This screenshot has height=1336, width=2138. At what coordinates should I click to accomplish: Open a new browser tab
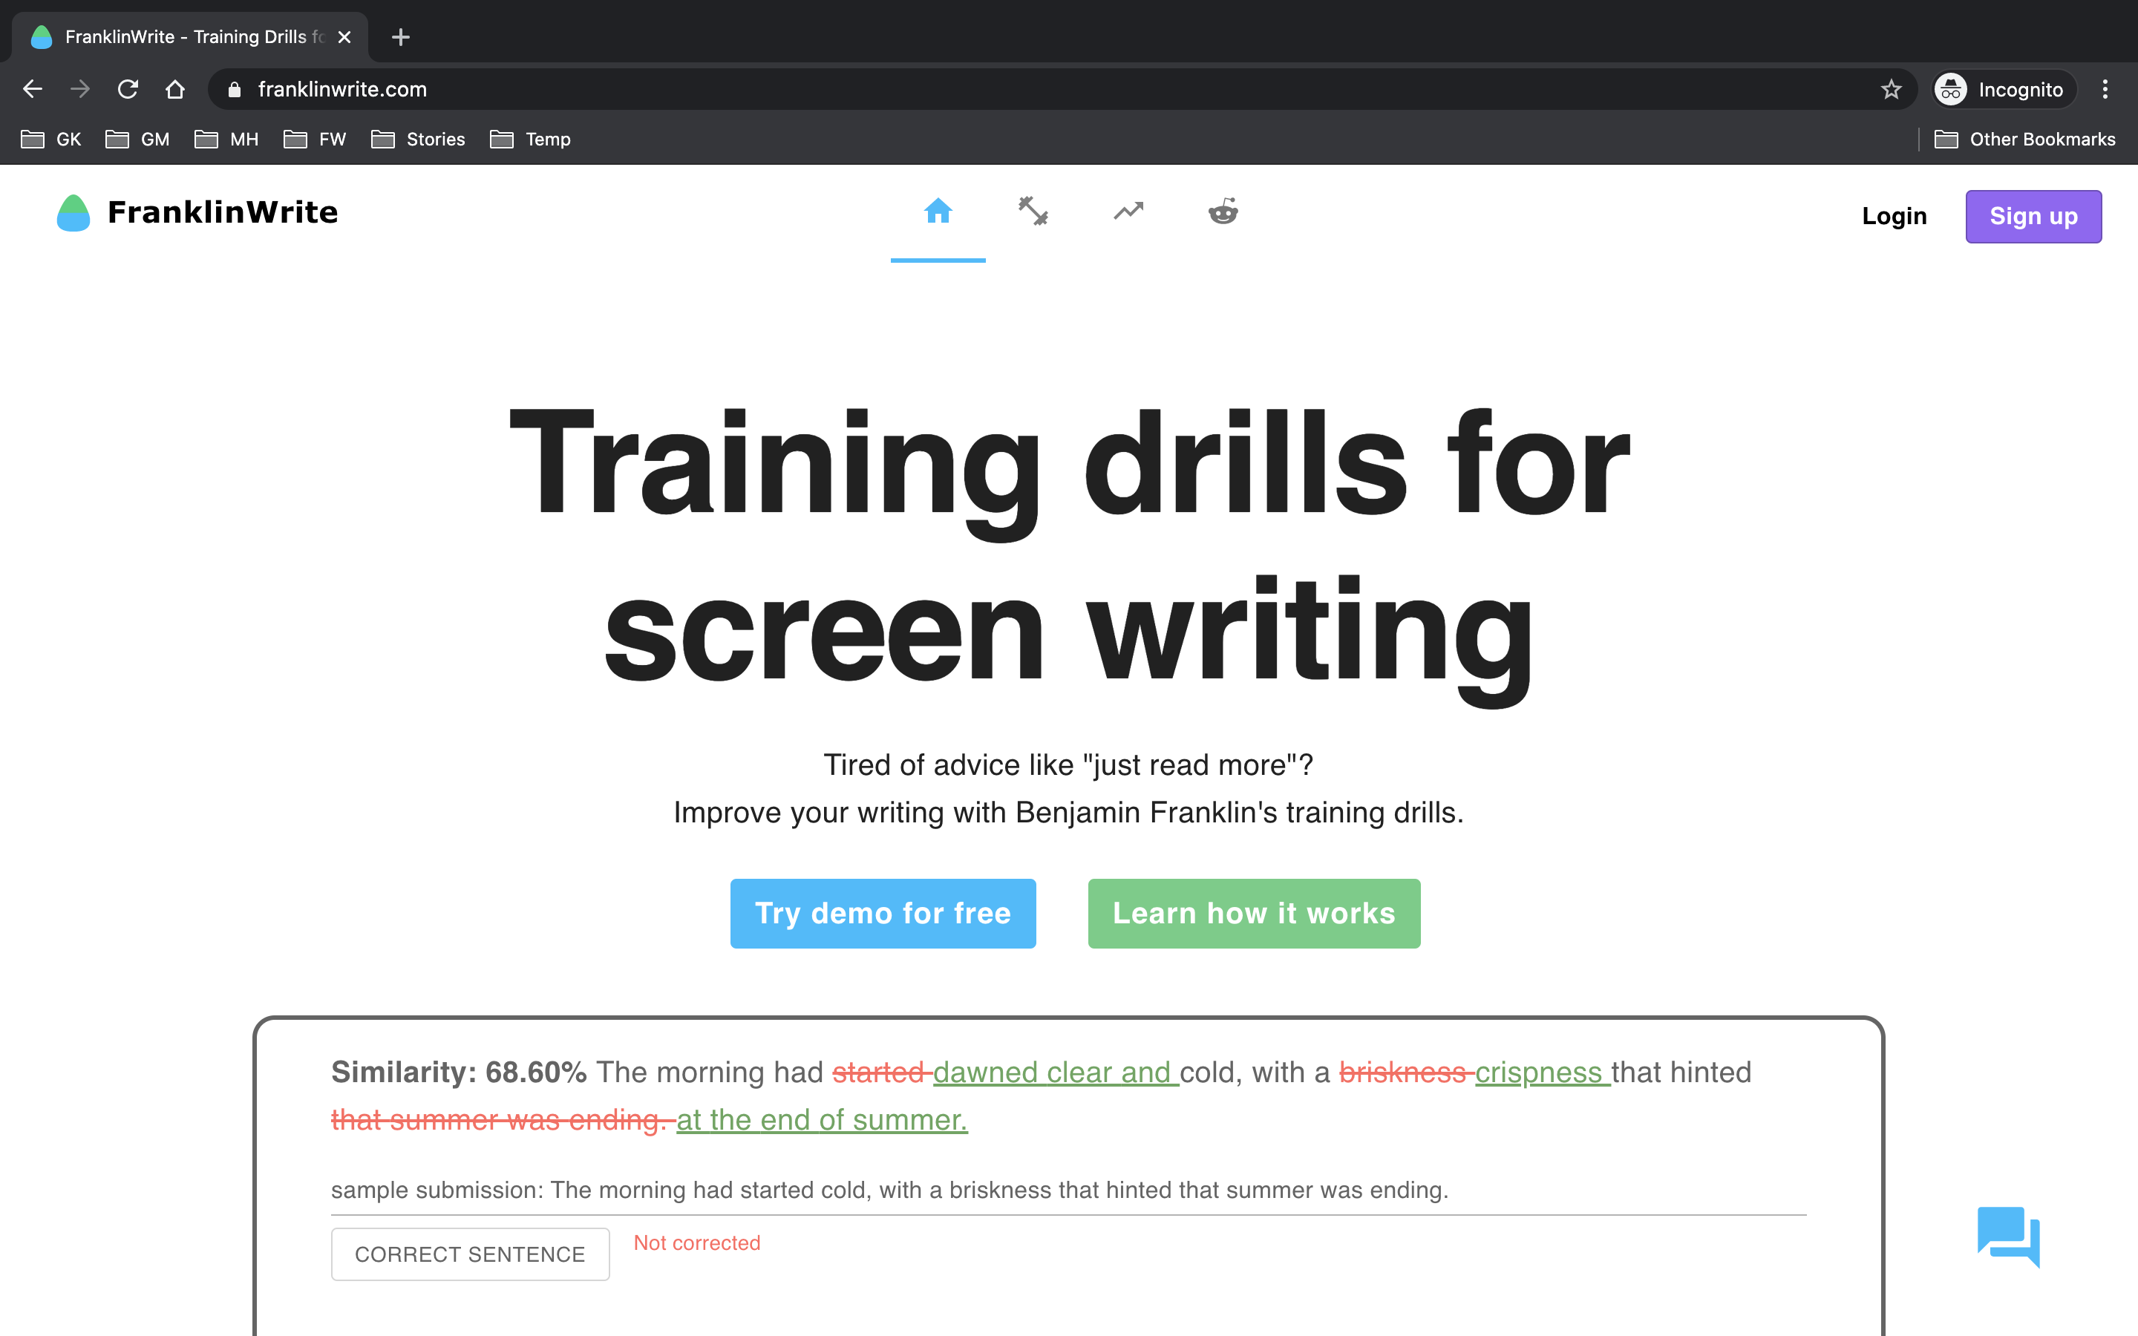[400, 37]
